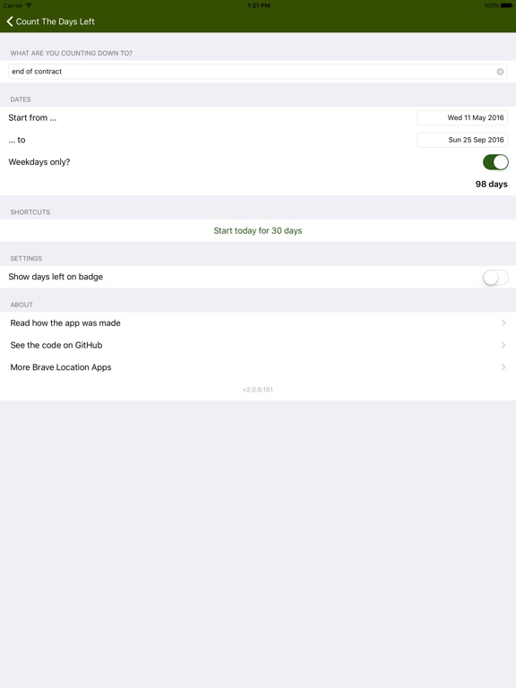
Task: Enable Show days left on badge
Action: pyautogui.click(x=495, y=277)
